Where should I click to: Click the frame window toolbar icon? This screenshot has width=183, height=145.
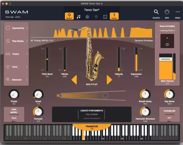pos(105,17)
